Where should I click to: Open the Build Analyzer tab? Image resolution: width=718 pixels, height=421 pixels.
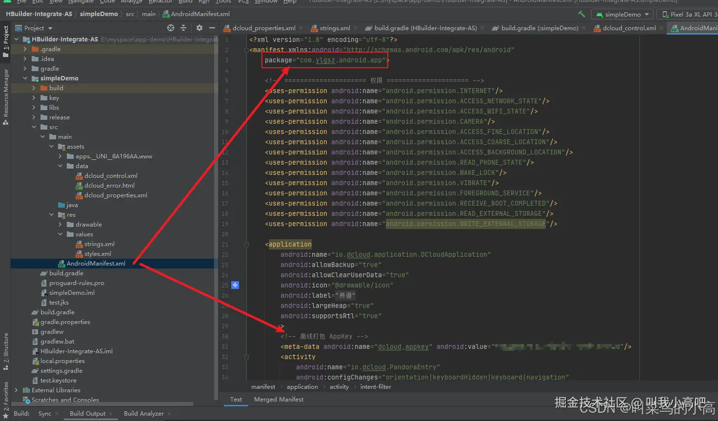coord(143,414)
